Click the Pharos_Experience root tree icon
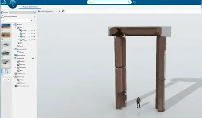Screen dimensions: 202x118 pos(2,16)
